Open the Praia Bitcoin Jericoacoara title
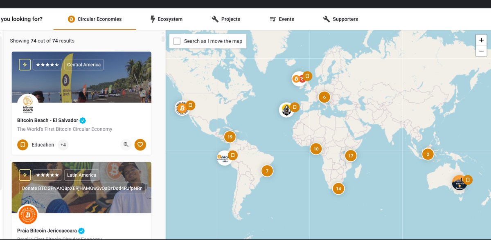The image size is (491, 240). click(x=47, y=231)
